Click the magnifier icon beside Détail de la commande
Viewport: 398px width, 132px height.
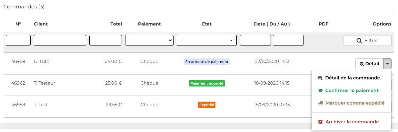coord(320,78)
